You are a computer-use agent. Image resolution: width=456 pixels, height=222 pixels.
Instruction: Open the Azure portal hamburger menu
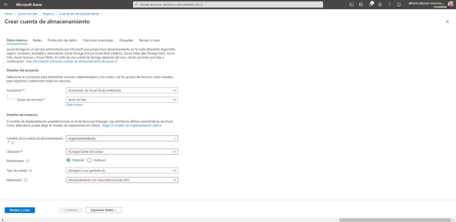tap(6, 4)
